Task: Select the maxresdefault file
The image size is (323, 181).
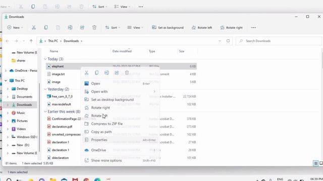Action: (x=62, y=104)
